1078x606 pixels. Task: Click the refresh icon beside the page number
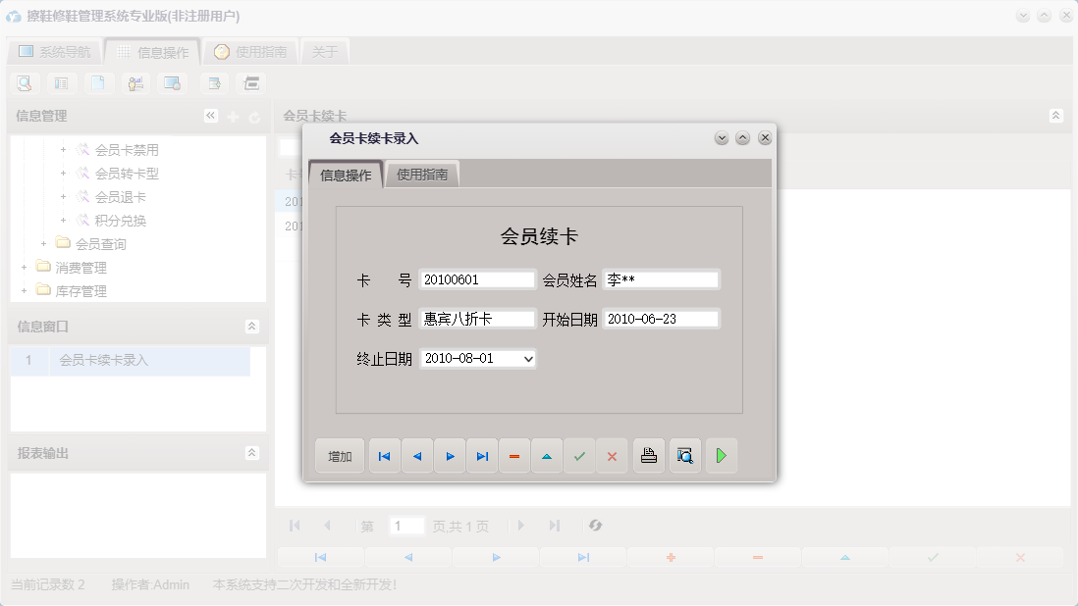click(x=596, y=526)
